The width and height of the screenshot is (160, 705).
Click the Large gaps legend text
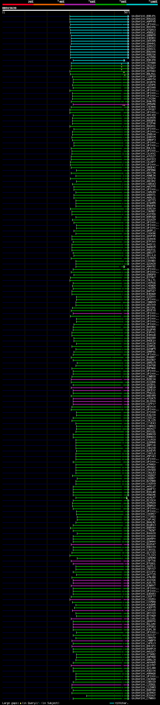31,703
